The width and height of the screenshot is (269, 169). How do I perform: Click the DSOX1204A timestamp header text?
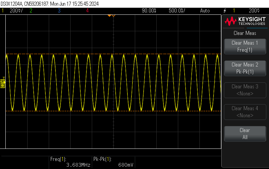(x=49, y=4)
